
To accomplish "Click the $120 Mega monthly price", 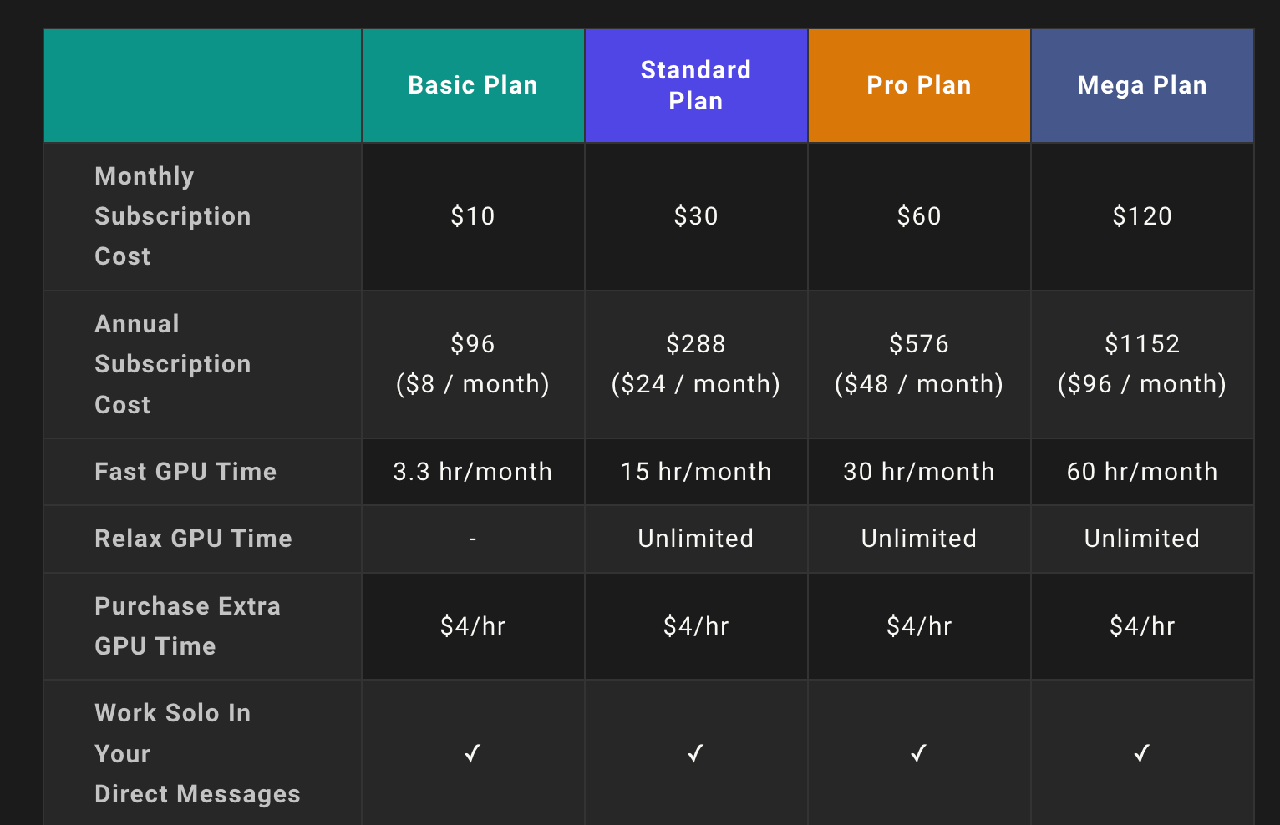I will click(1142, 216).
